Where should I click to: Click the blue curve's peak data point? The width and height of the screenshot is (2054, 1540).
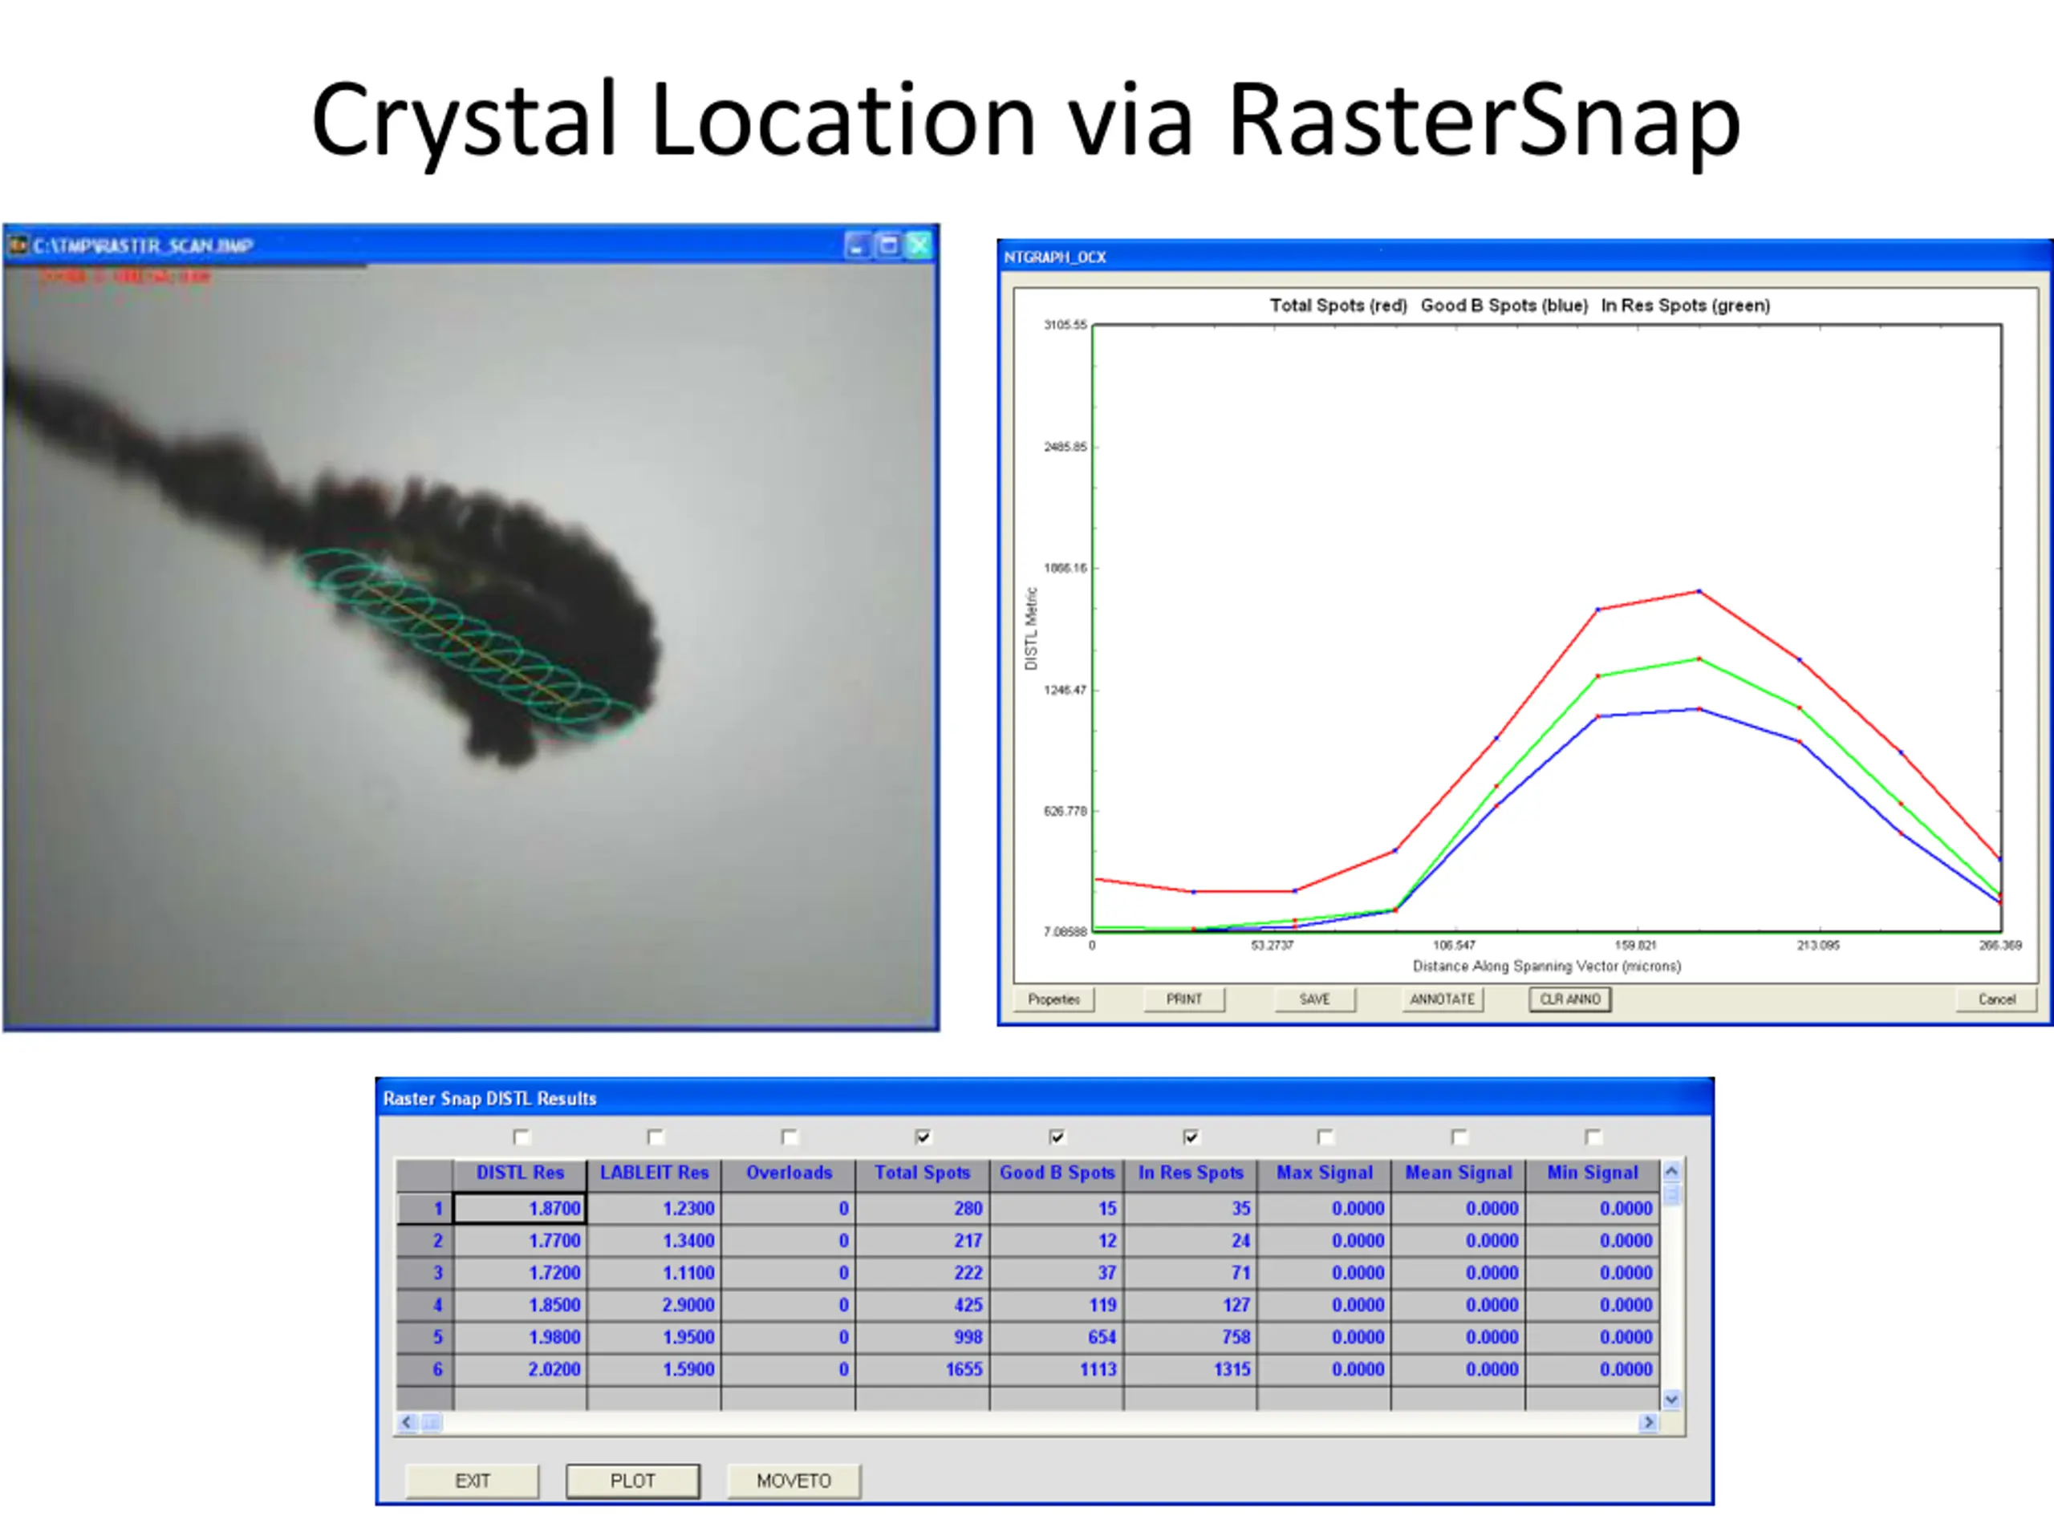1699,709
